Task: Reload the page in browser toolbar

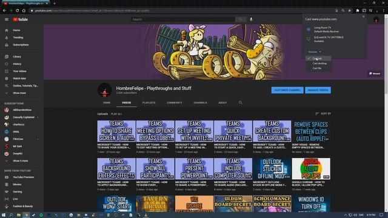Action: (18, 11)
